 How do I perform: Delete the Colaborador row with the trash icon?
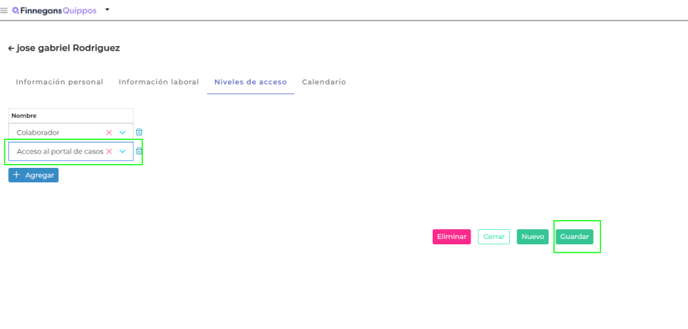(139, 132)
